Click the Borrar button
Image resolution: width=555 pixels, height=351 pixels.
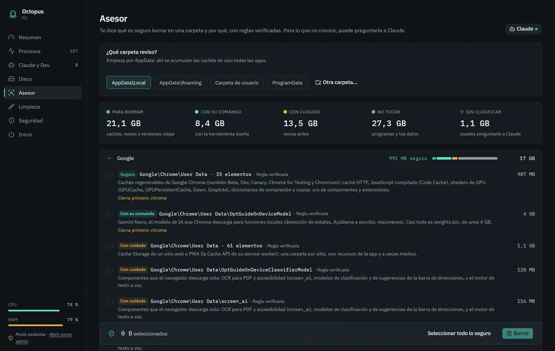coord(517,333)
